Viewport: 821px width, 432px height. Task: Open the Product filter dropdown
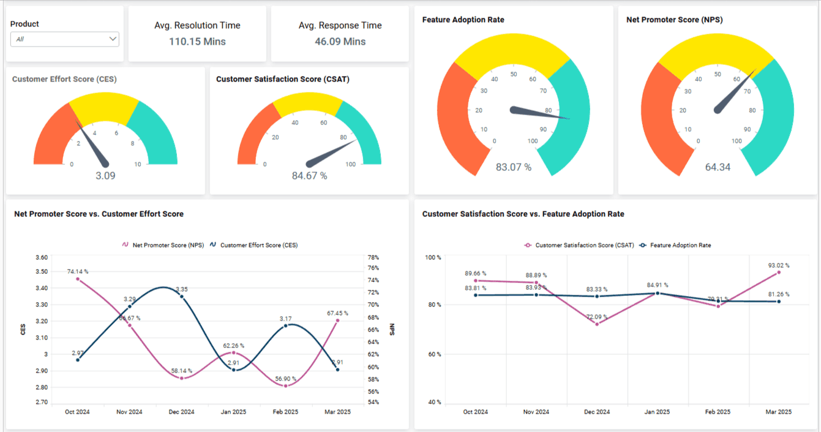point(64,39)
